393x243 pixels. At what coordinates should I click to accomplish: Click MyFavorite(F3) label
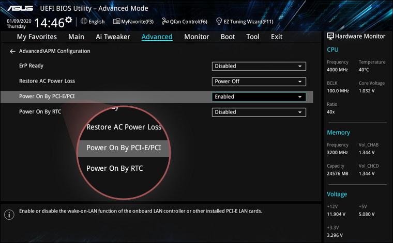point(138,22)
